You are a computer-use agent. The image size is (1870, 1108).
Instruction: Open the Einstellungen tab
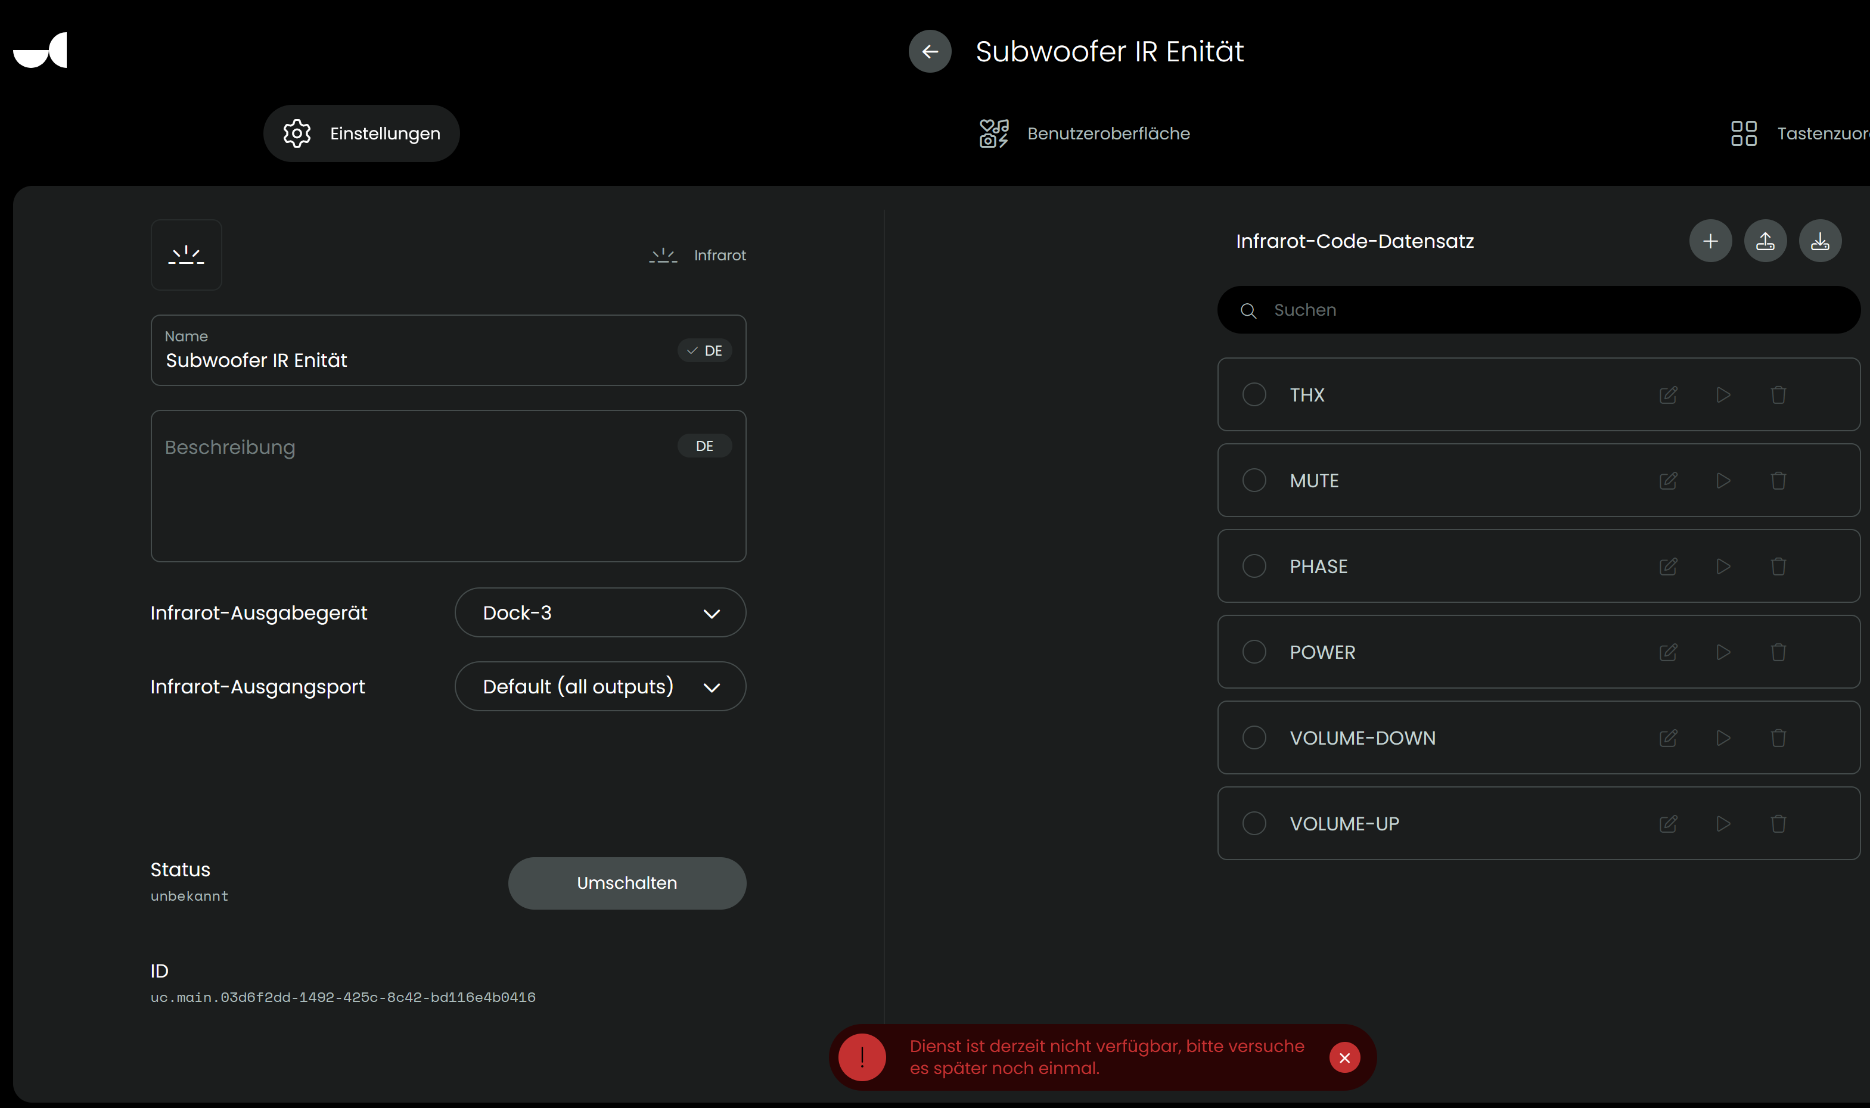[x=362, y=133]
